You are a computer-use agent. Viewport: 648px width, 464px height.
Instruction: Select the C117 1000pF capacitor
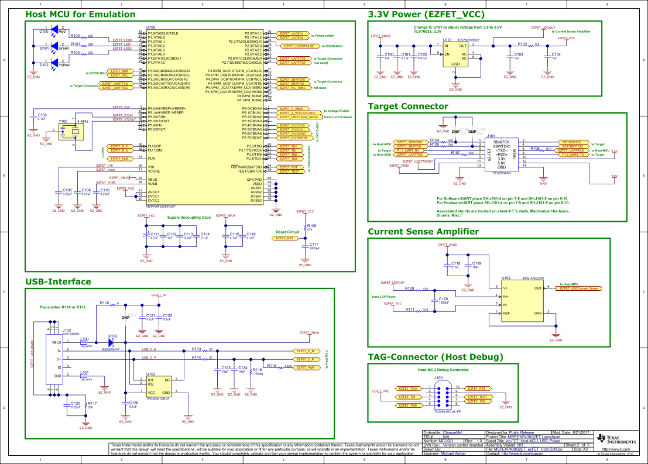[305, 246]
